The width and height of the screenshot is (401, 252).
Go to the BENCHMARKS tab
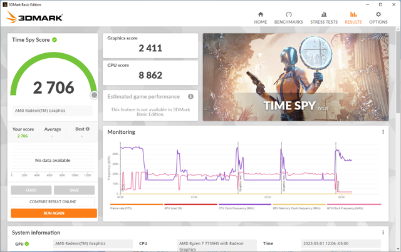tap(288, 18)
